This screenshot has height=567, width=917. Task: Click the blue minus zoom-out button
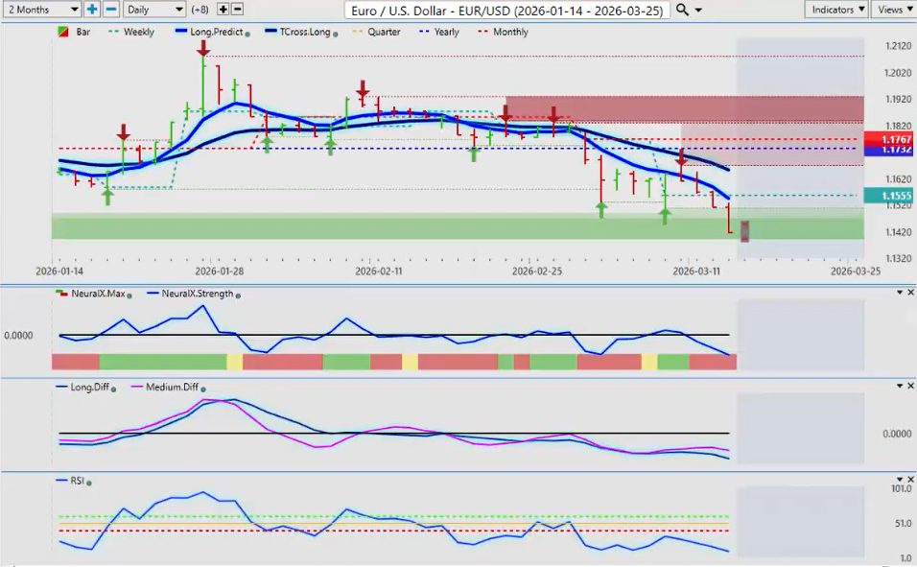click(110, 9)
